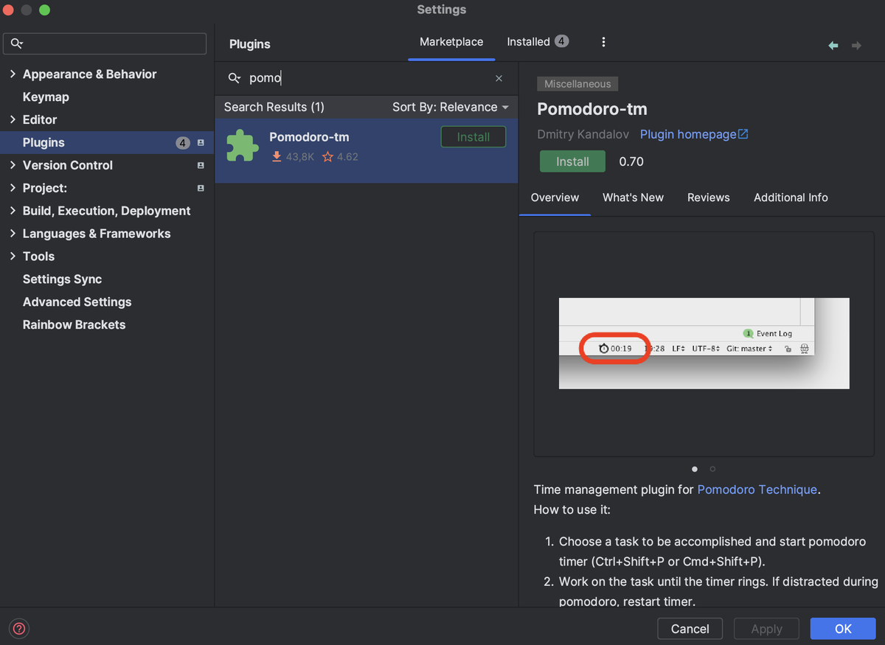
Task: Open the Overview tab
Action: pyautogui.click(x=555, y=198)
